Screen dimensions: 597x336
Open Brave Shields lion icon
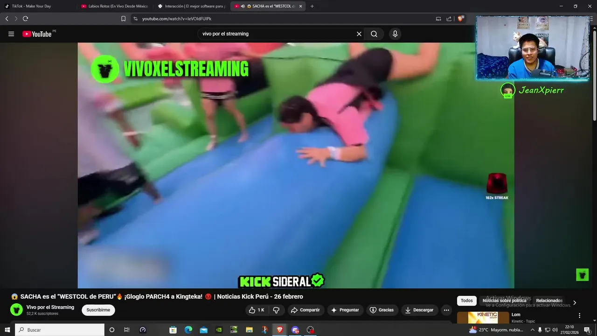[x=461, y=19]
